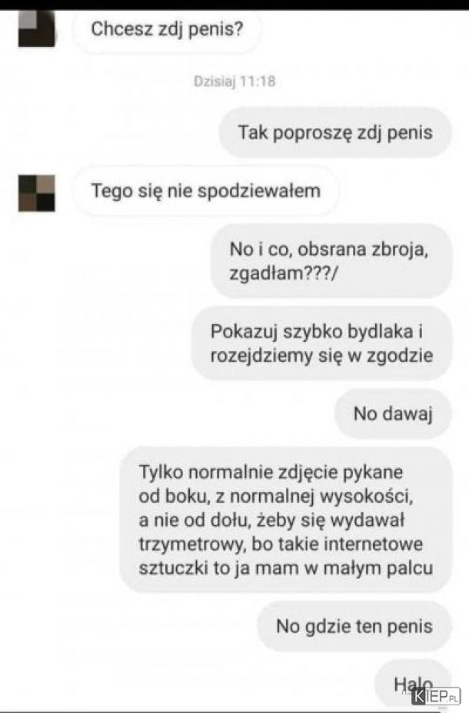Select the long 'Tylko normalnie zdjęcie pykane' message

286,520
